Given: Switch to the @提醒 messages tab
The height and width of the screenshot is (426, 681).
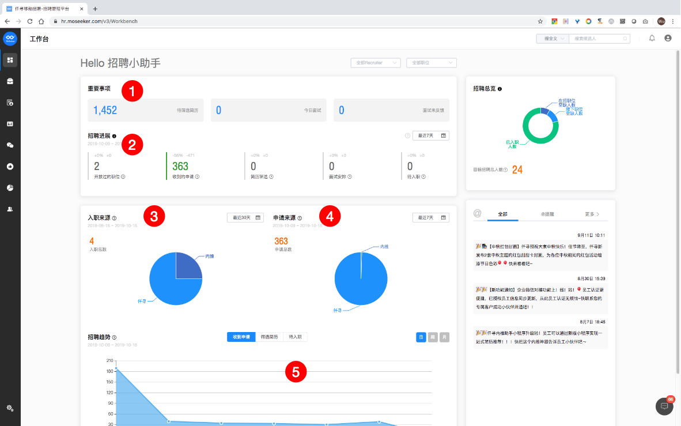Looking at the screenshot, I should [x=547, y=214].
